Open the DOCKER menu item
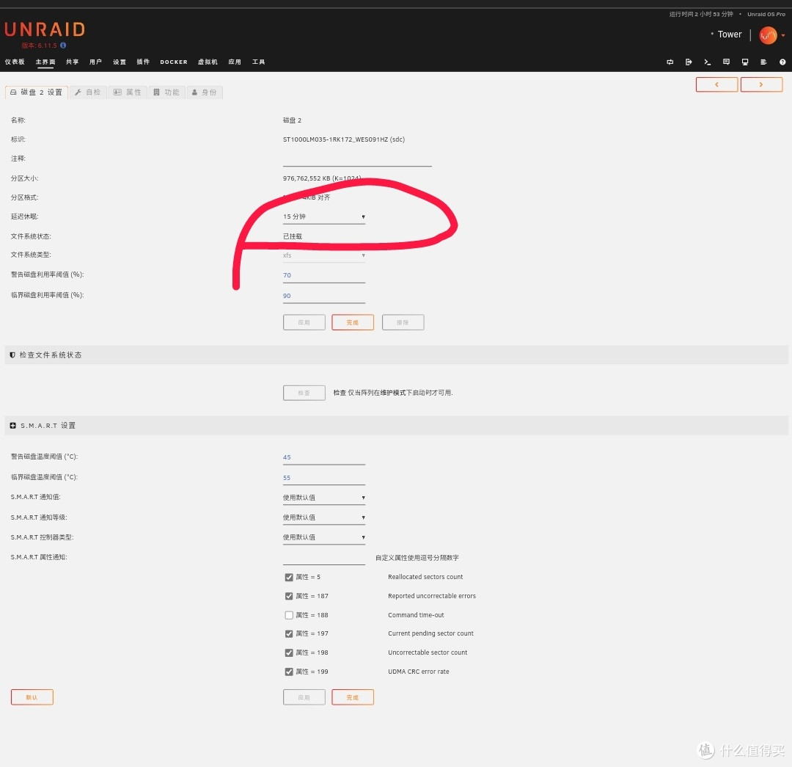 pos(173,62)
